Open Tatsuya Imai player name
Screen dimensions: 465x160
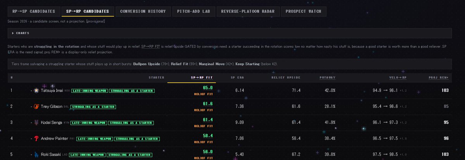point(52,90)
